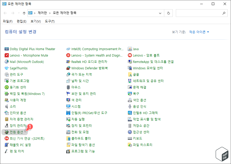Click the Realtek HD 오디오 관리자 icon
The height and width of the screenshot is (164, 231).
coord(68,62)
